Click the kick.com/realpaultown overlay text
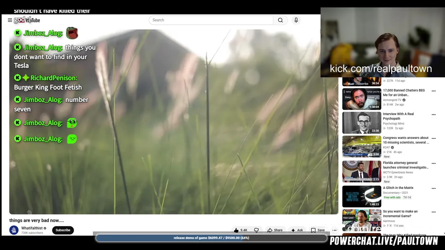Viewport: 445px width, 250px height. (381, 68)
